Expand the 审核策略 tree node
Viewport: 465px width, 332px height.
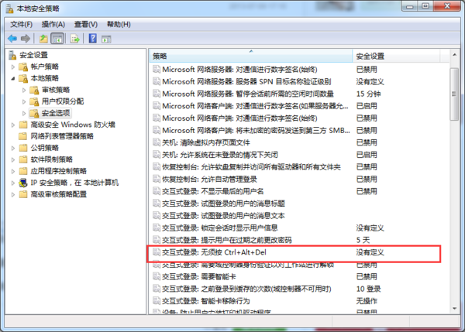pyautogui.click(x=24, y=90)
